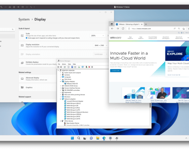Image resolution: width=189 pixels, height=150 pixels.
Task: Open Settings gear on the taskbar
Action: (110, 138)
